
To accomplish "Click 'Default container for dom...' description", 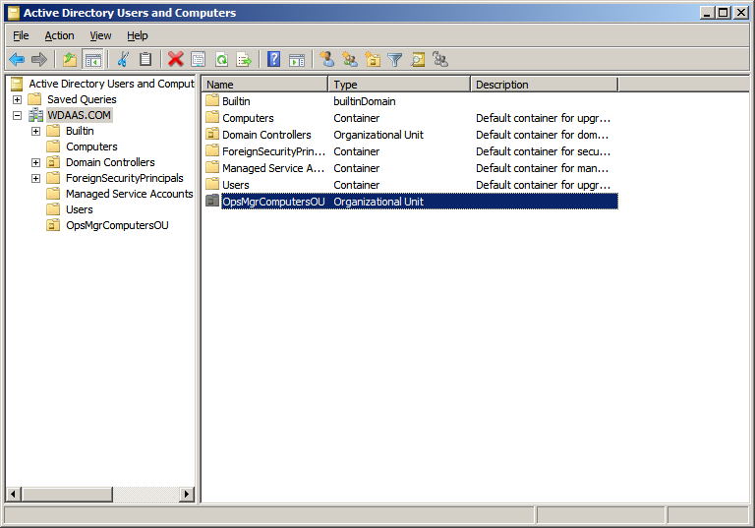I will (x=543, y=135).
